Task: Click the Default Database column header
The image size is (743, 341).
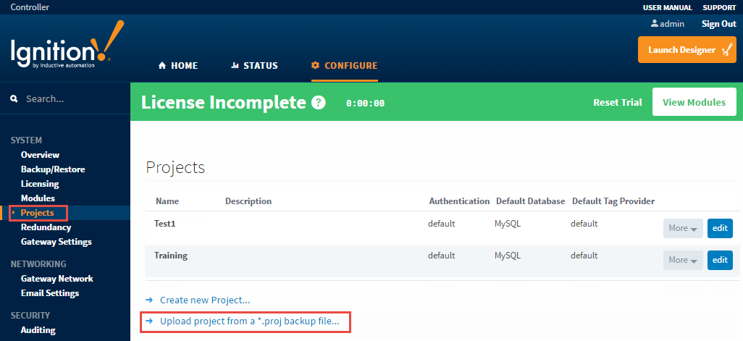Action: point(530,201)
